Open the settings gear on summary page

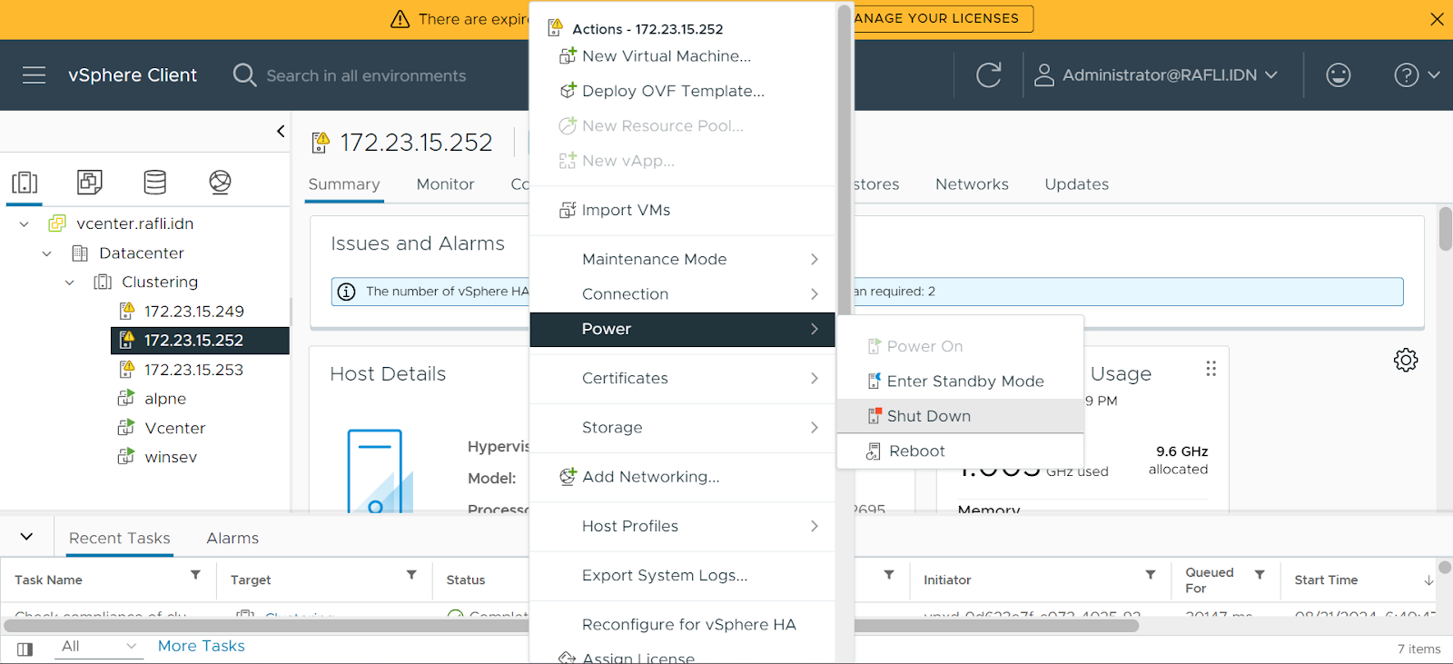pyautogui.click(x=1406, y=360)
